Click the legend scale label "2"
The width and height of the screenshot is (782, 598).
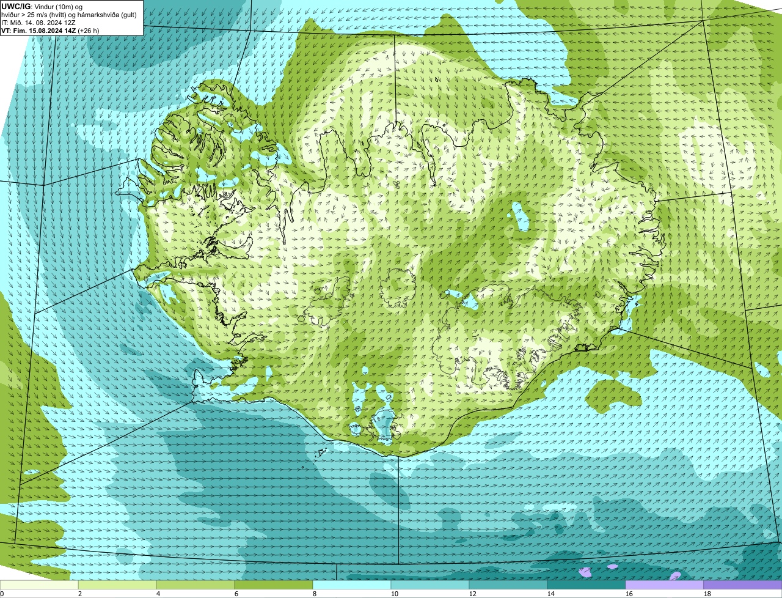80,594
